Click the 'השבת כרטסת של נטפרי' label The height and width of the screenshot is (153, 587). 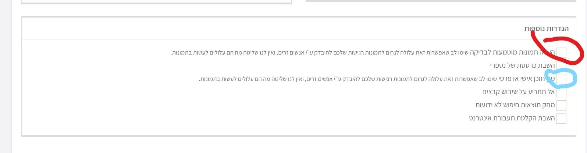click(x=522, y=66)
